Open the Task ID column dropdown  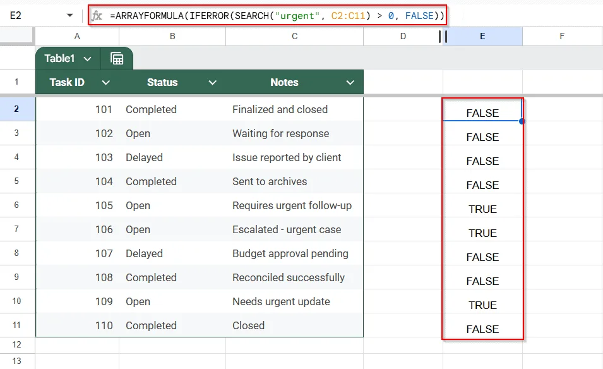[x=105, y=82]
